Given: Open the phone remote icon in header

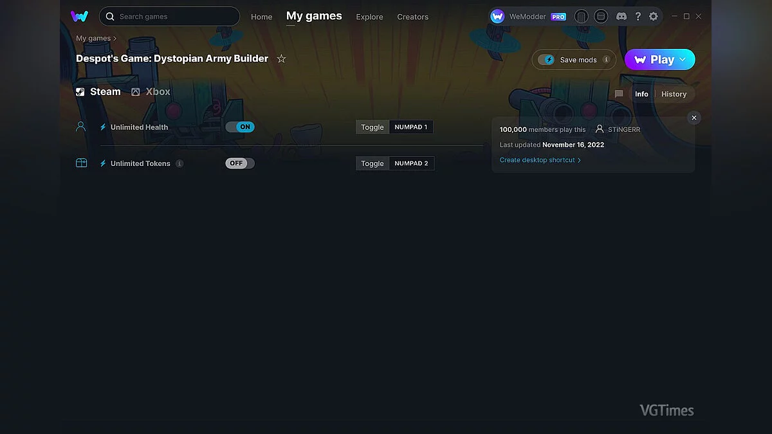Looking at the screenshot, I should pos(581,17).
